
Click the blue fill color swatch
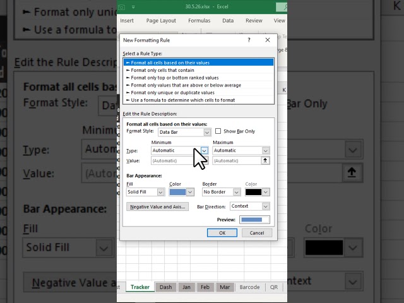tap(178, 192)
